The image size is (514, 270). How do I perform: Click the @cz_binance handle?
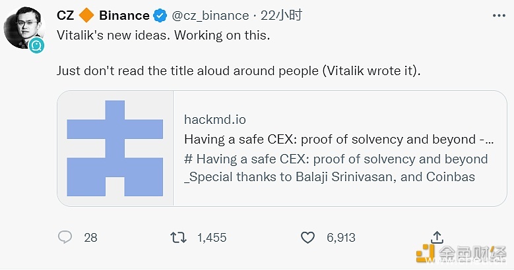tap(210, 14)
